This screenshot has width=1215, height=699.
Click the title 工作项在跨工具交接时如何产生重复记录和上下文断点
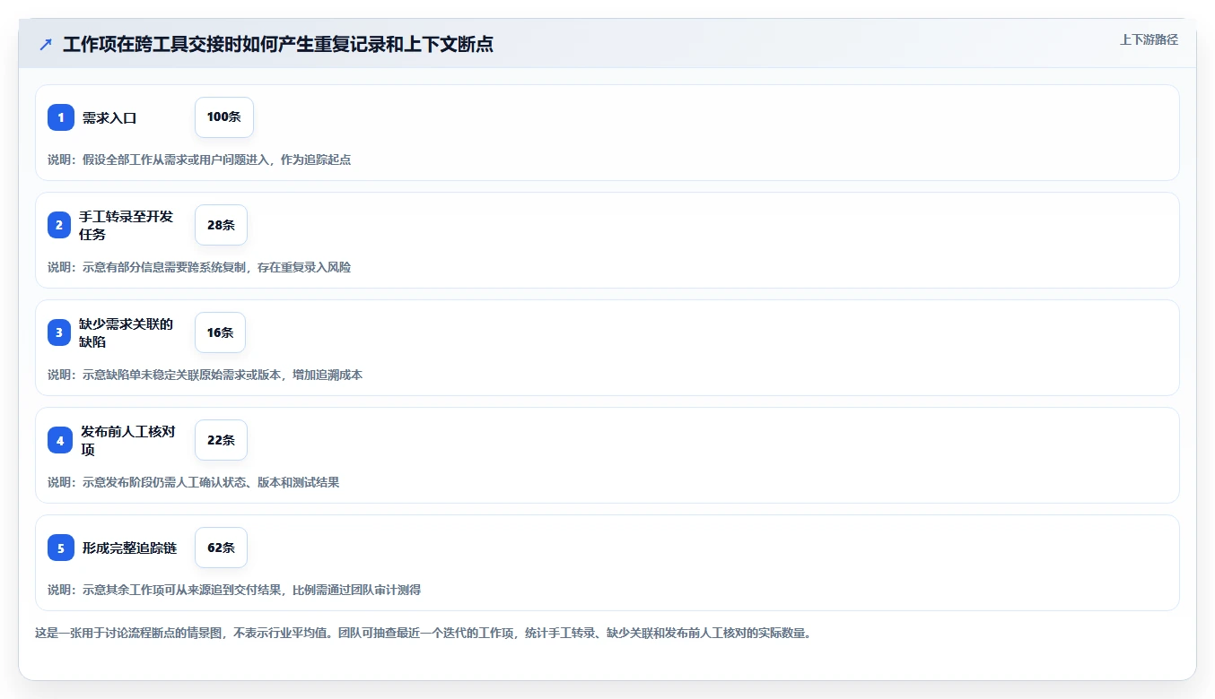coord(278,44)
